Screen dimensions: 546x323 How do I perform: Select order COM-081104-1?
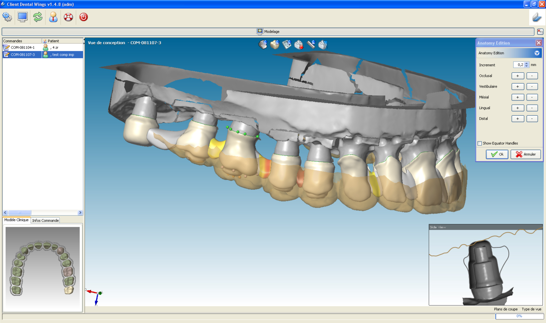[x=22, y=47]
